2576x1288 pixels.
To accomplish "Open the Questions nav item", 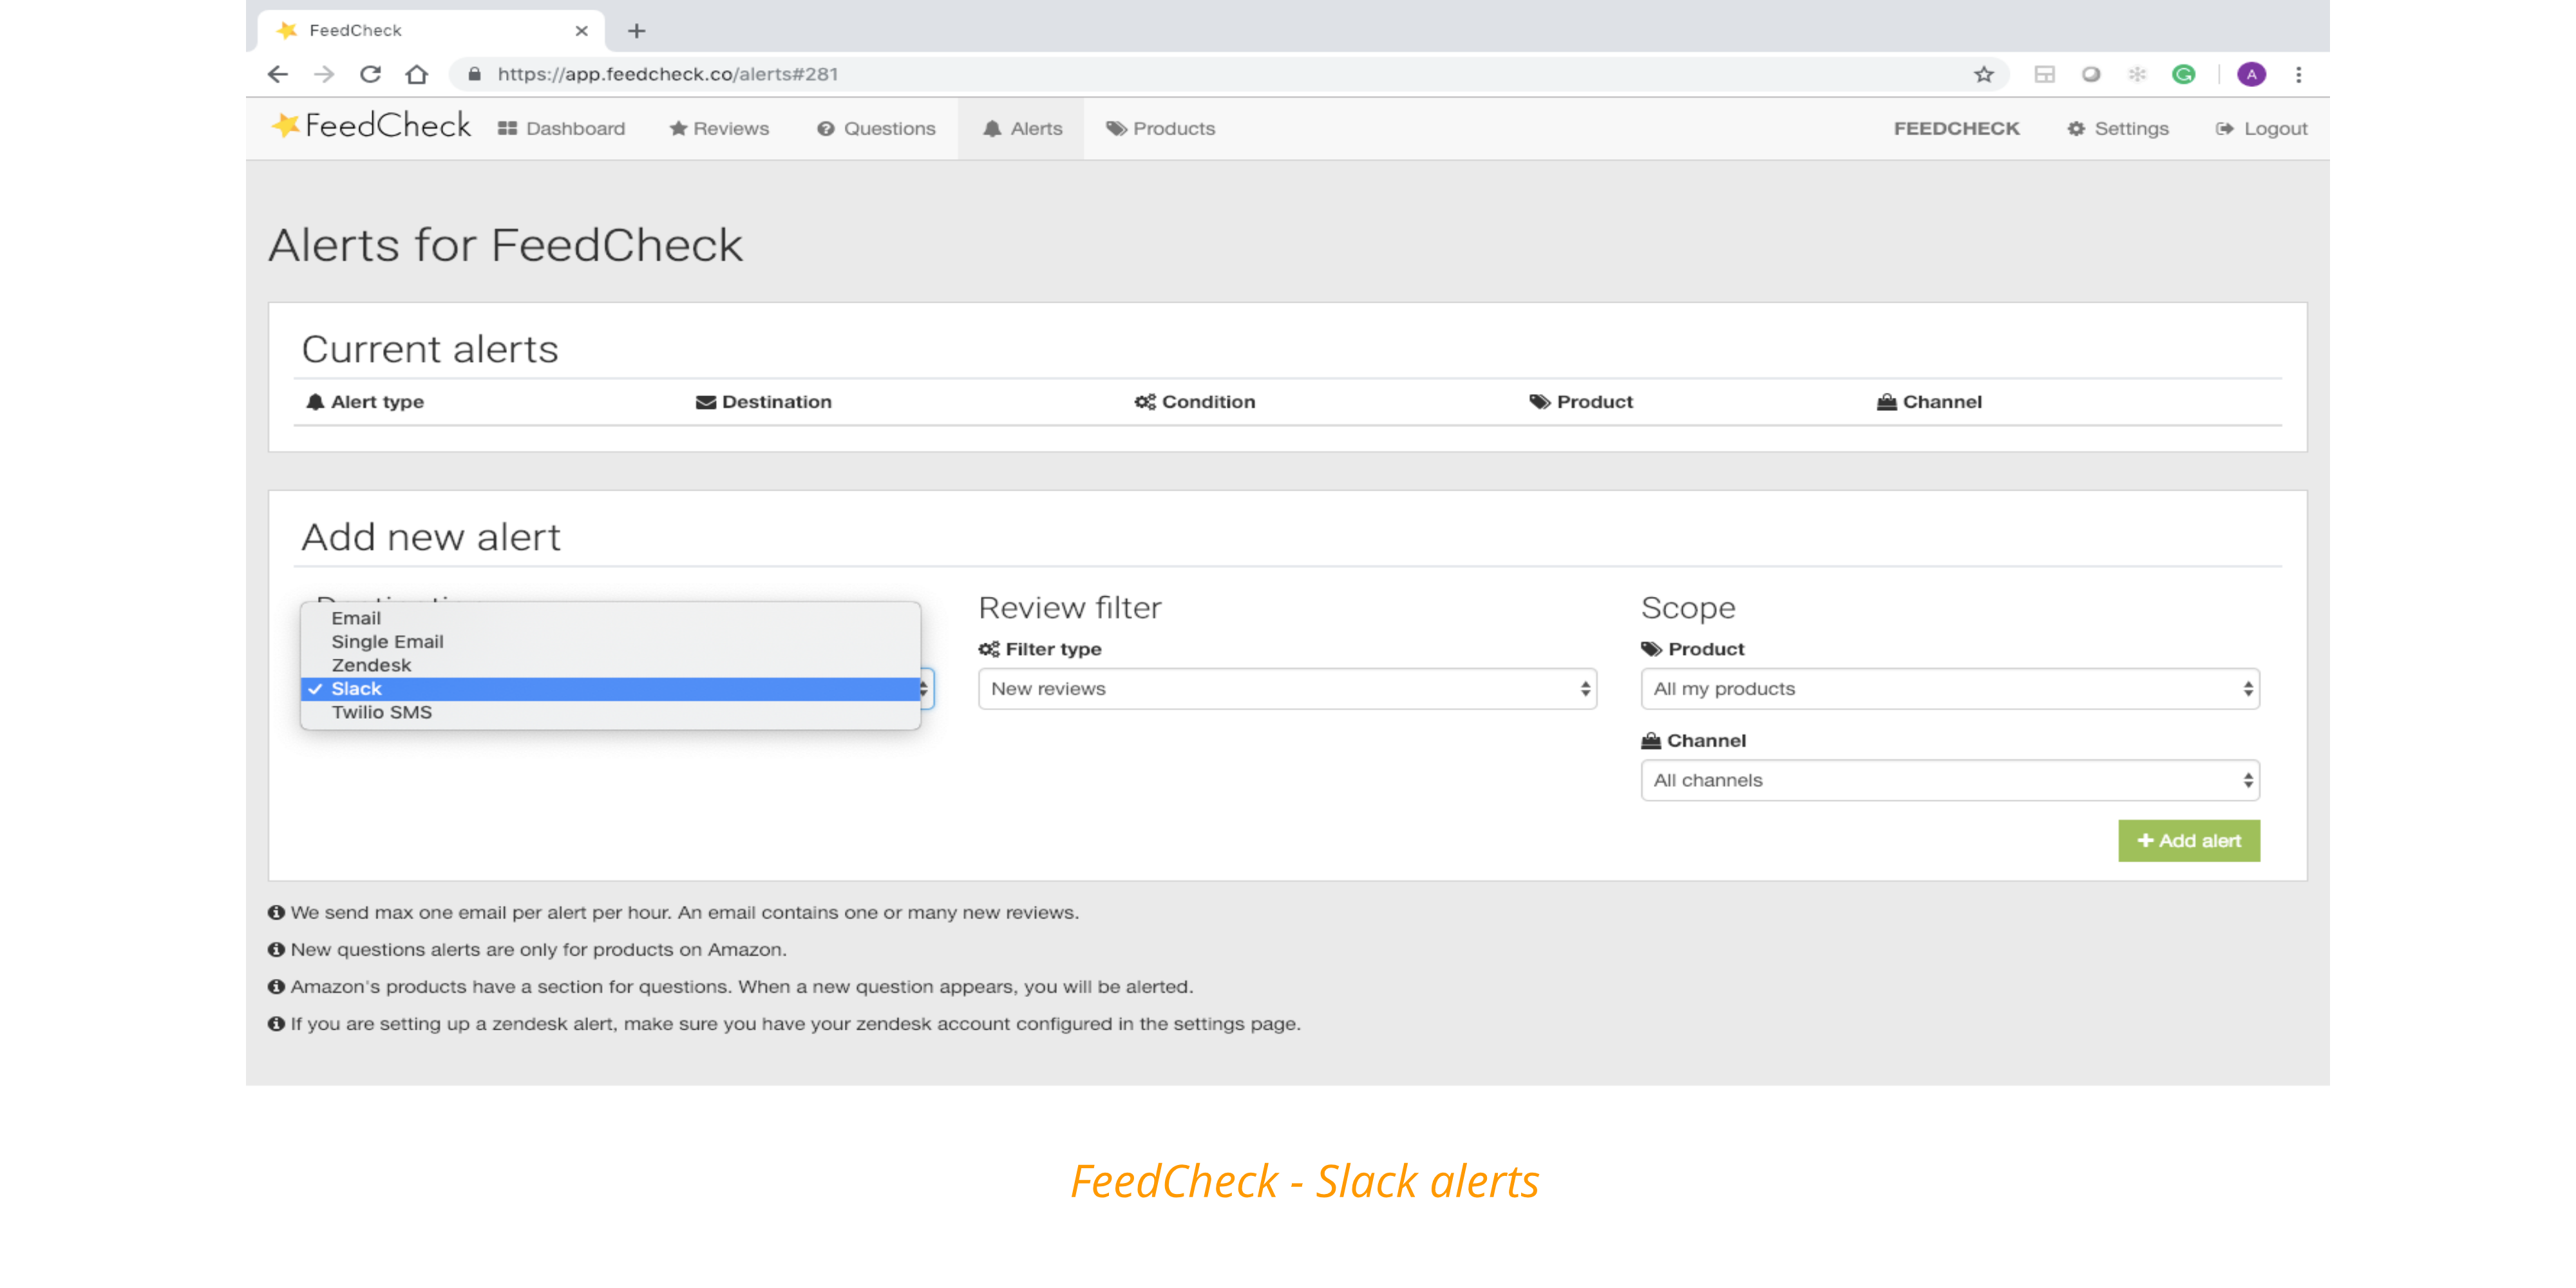I will point(876,128).
